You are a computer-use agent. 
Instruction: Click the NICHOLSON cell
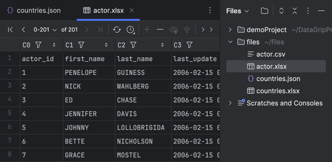tap(143, 141)
